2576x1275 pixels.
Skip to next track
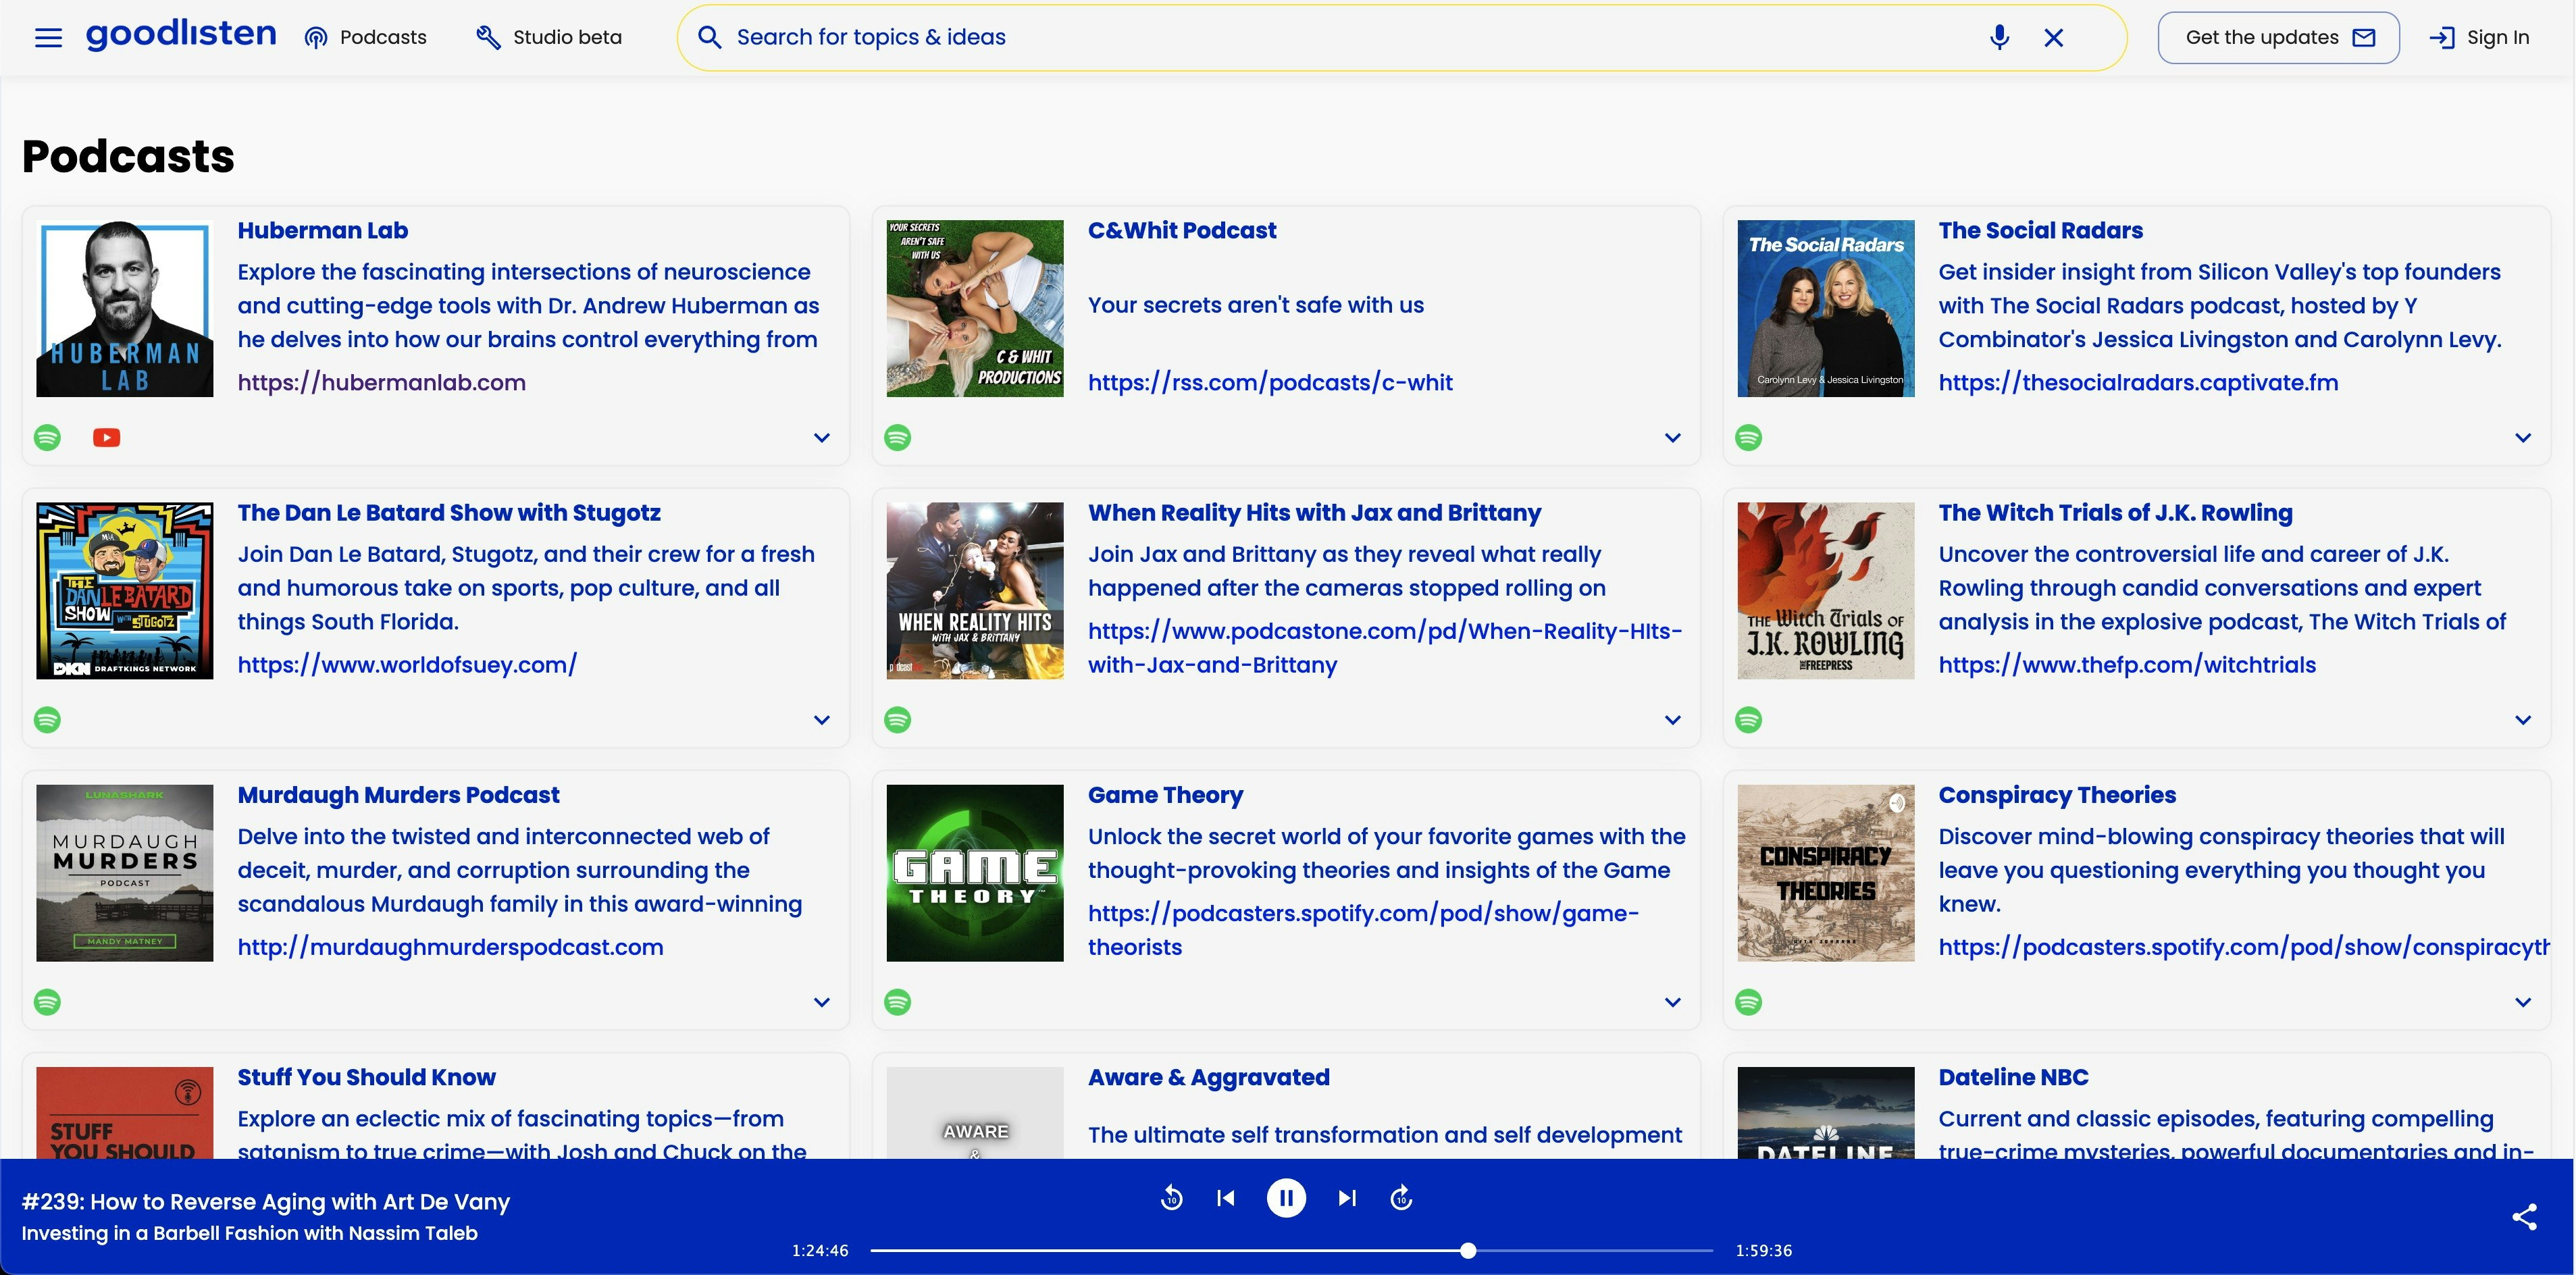(x=1347, y=1197)
